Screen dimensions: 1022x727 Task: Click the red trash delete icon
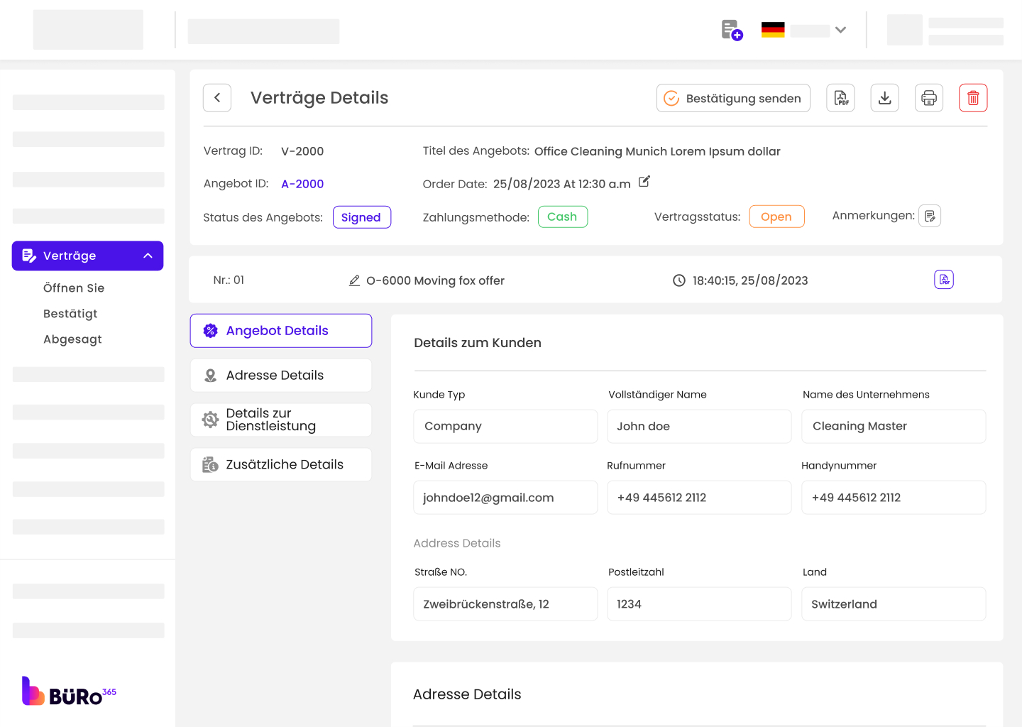pos(973,98)
